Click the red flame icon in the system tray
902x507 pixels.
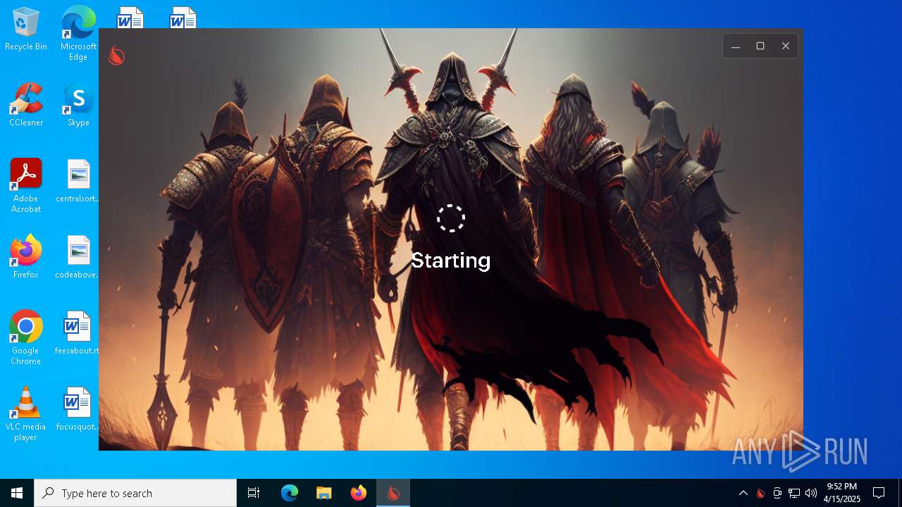(x=760, y=493)
